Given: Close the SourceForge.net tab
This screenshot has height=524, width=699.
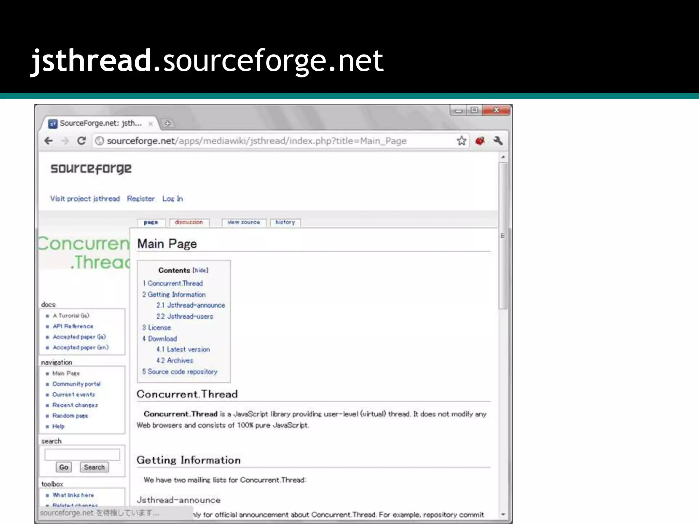Looking at the screenshot, I should [x=150, y=124].
